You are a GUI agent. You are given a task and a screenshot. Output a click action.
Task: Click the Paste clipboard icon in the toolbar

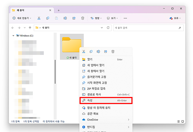(x=56, y=18)
